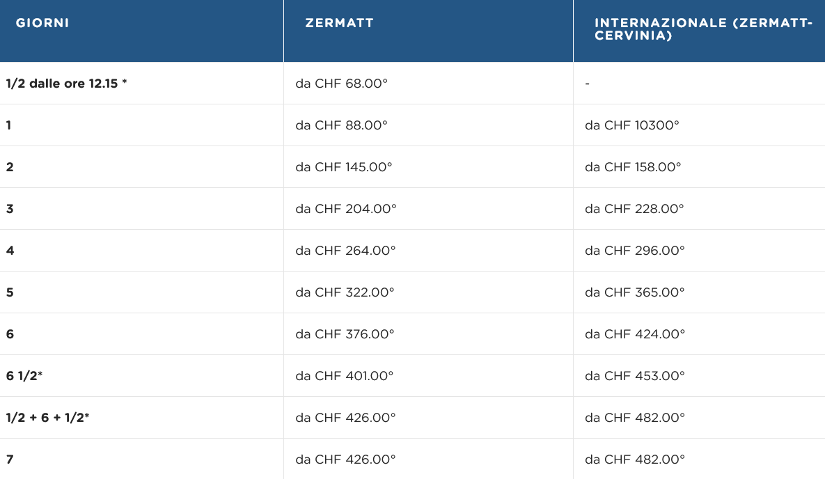This screenshot has height=479, width=825.
Task: Click Zermatt 5-day price CHF 322.00
Action: pyautogui.click(x=345, y=292)
